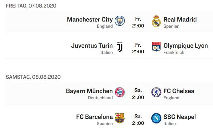This screenshot has height=130, width=213.
Task: Open the SSC Neapel team name
Action: pos(180,117)
